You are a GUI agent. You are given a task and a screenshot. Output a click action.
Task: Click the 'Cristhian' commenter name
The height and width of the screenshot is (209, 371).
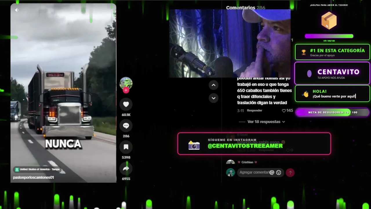247,162
